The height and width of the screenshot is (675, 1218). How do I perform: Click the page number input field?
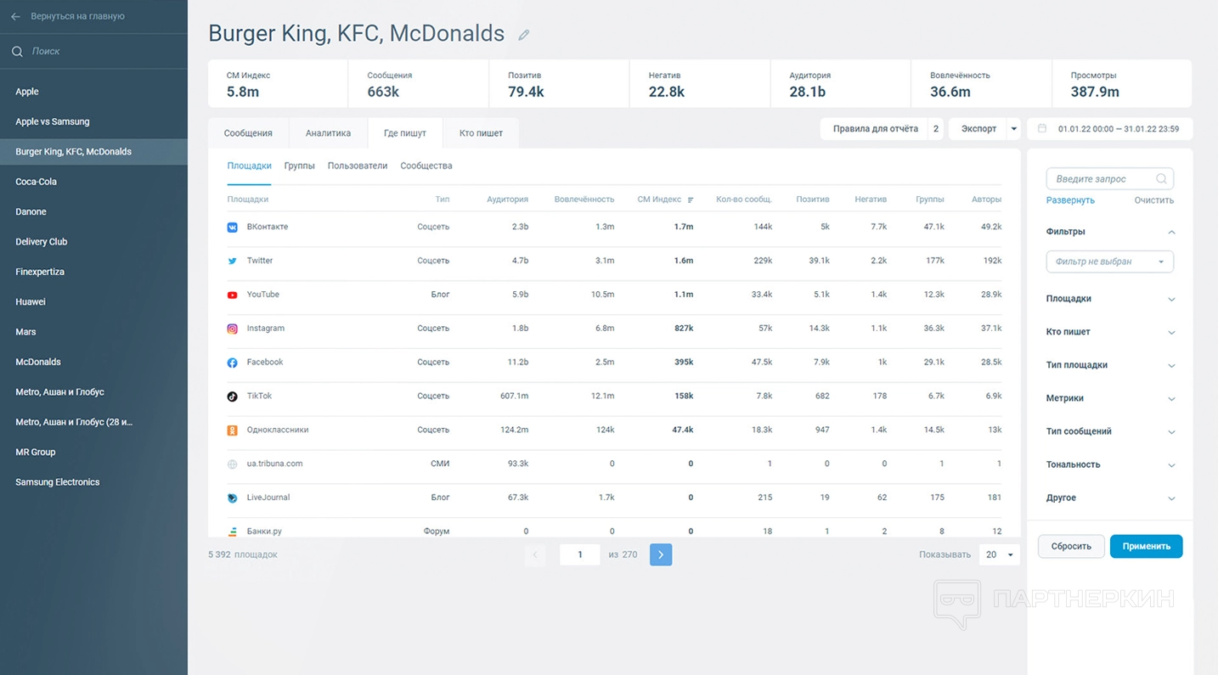point(580,554)
